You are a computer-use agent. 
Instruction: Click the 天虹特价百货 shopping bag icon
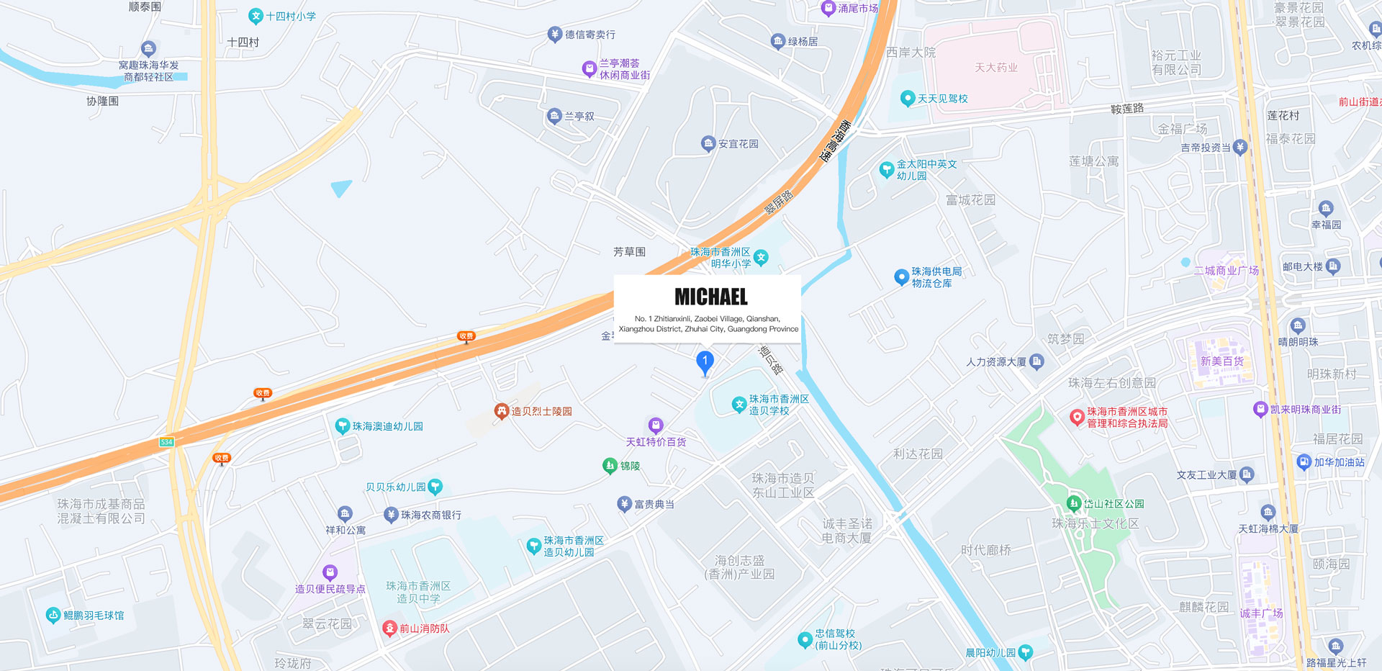pos(655,425)
